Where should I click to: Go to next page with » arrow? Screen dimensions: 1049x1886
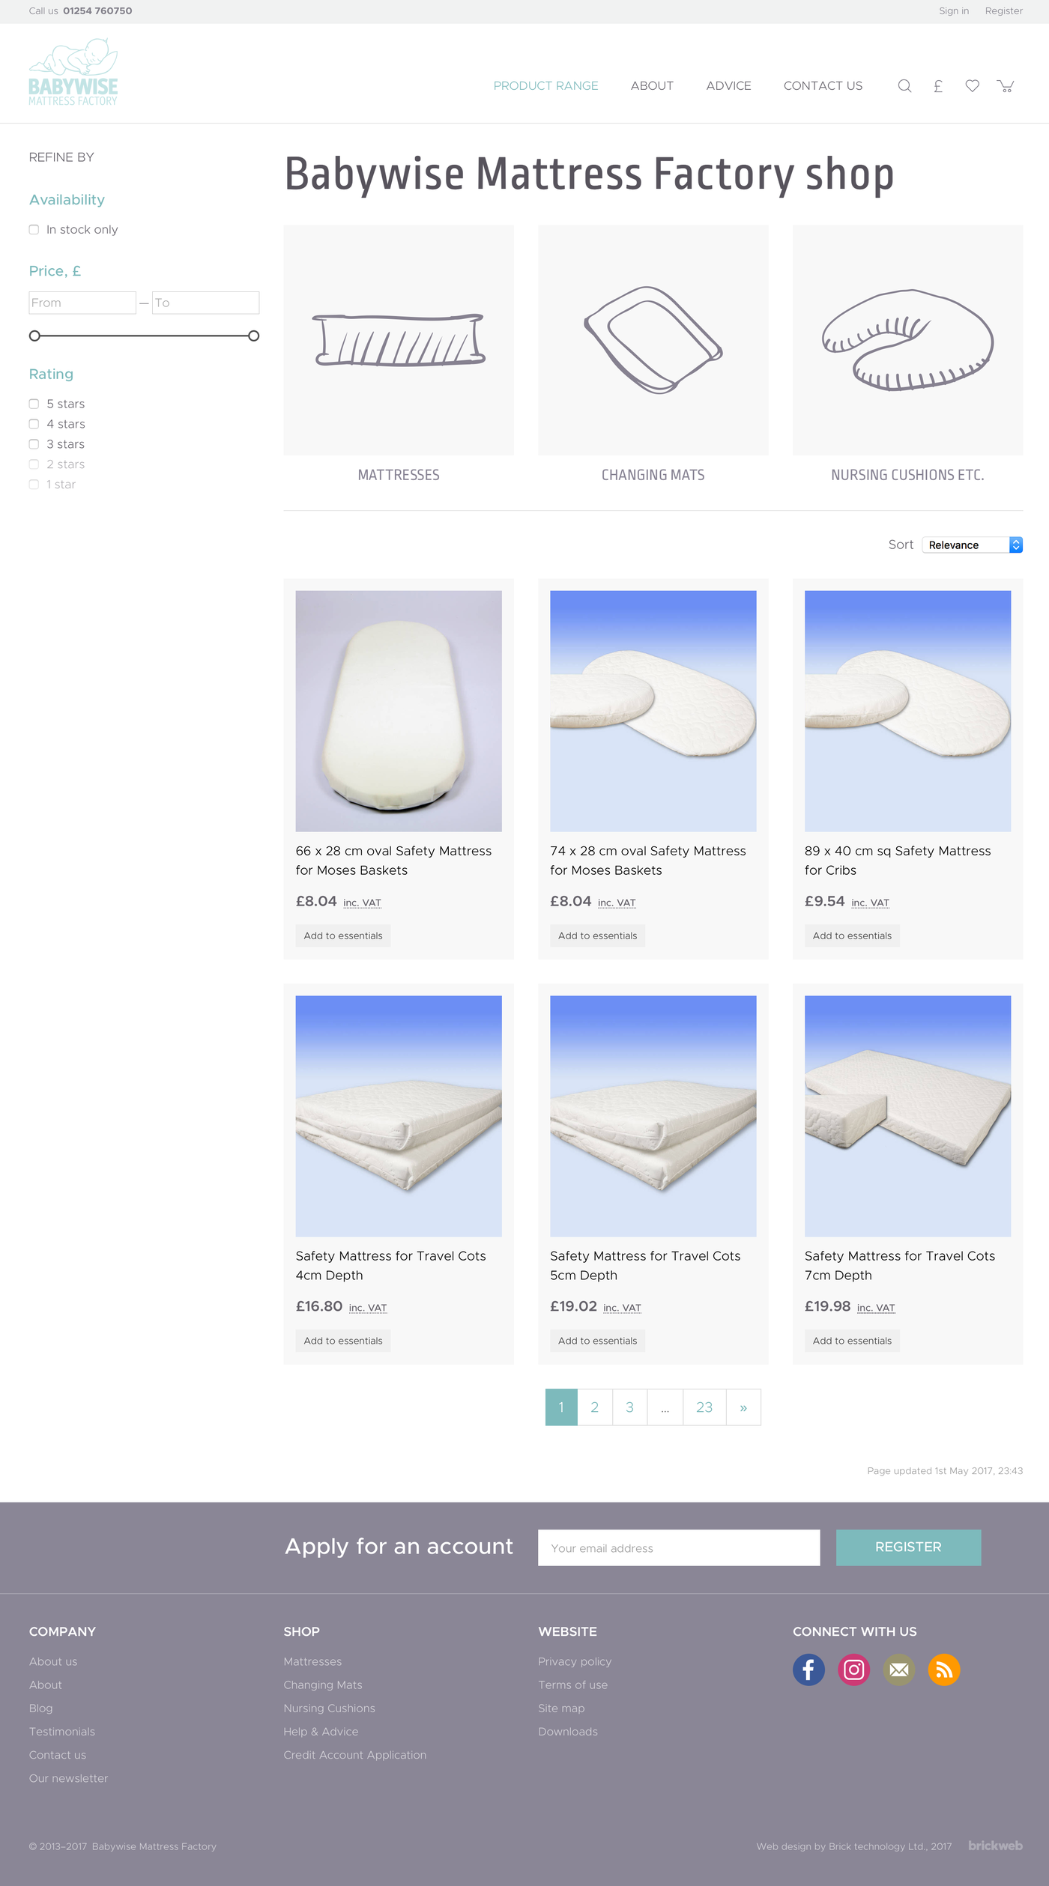[x=743, y=1407]
